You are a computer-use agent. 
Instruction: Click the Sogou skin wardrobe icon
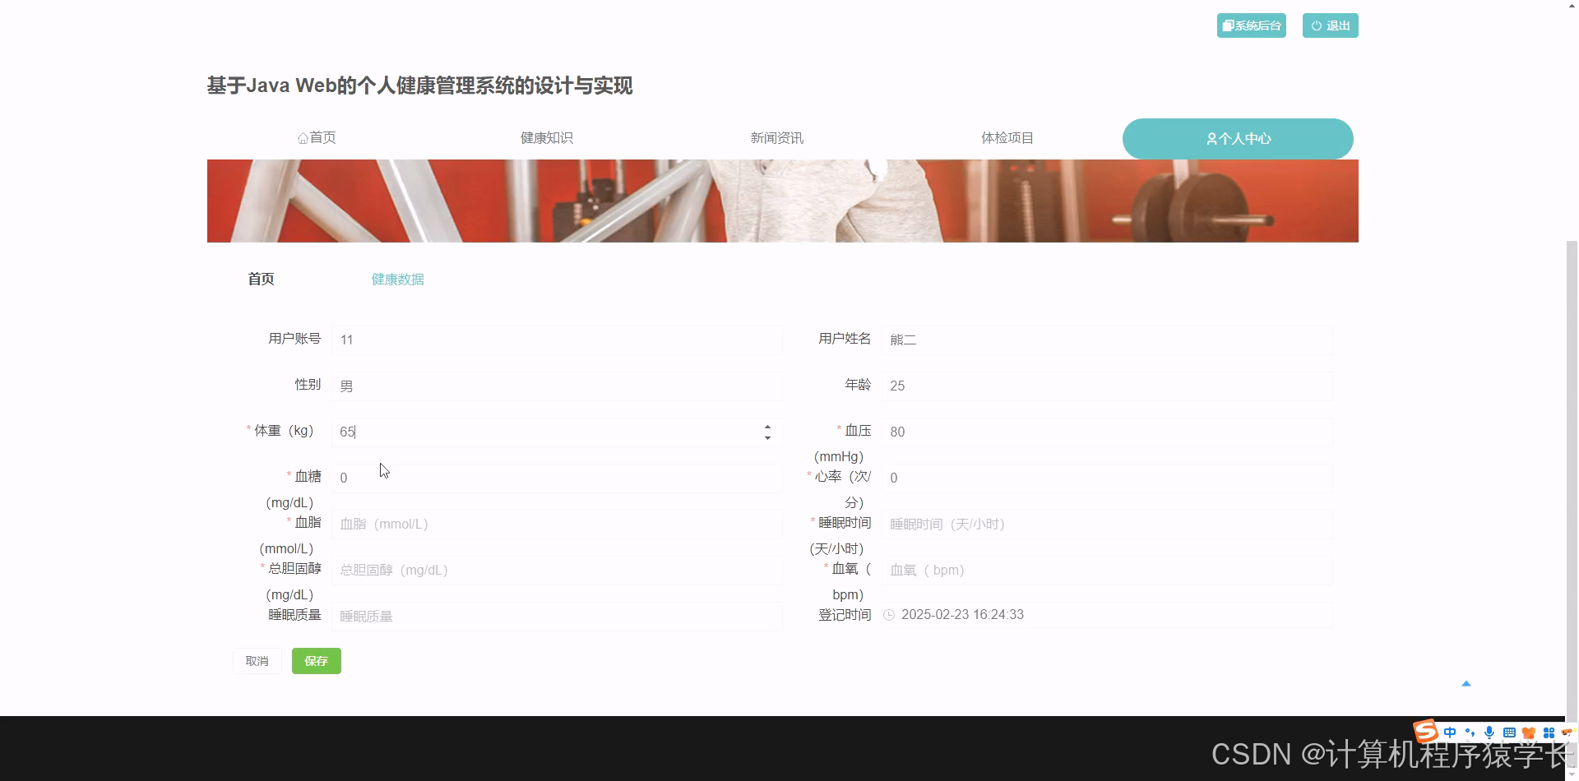pyautogui.click(x=1529, y=732)
